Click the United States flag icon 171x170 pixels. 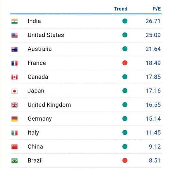(x=15, y=35)
